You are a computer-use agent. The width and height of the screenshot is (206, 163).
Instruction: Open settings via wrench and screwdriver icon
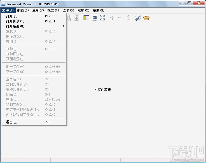click(138, 18)
